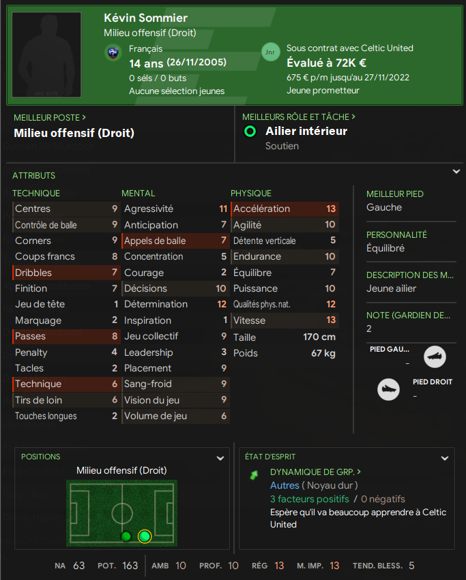The width and height of the screenshot is (466, 580).
Task: Open the État d'esprit panel dropdown arrow
Action: click(445, 458)
